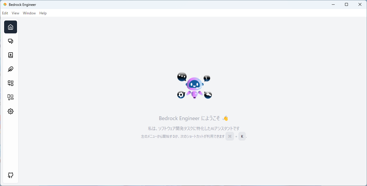This screenshot has width=367, height=186.
Task: Open the Edit menu
Action: [x=5, y=13]
